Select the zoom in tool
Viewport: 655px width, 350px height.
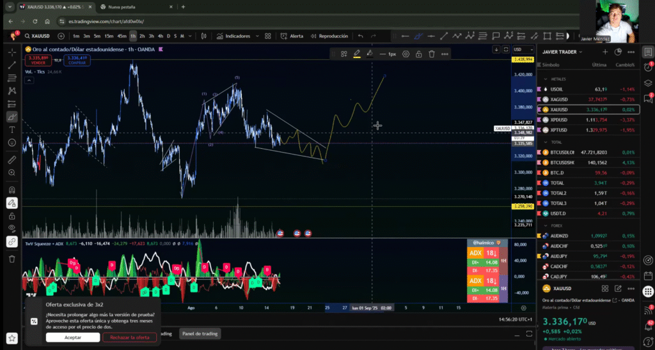pyautogui.click(x=12, y=172)
